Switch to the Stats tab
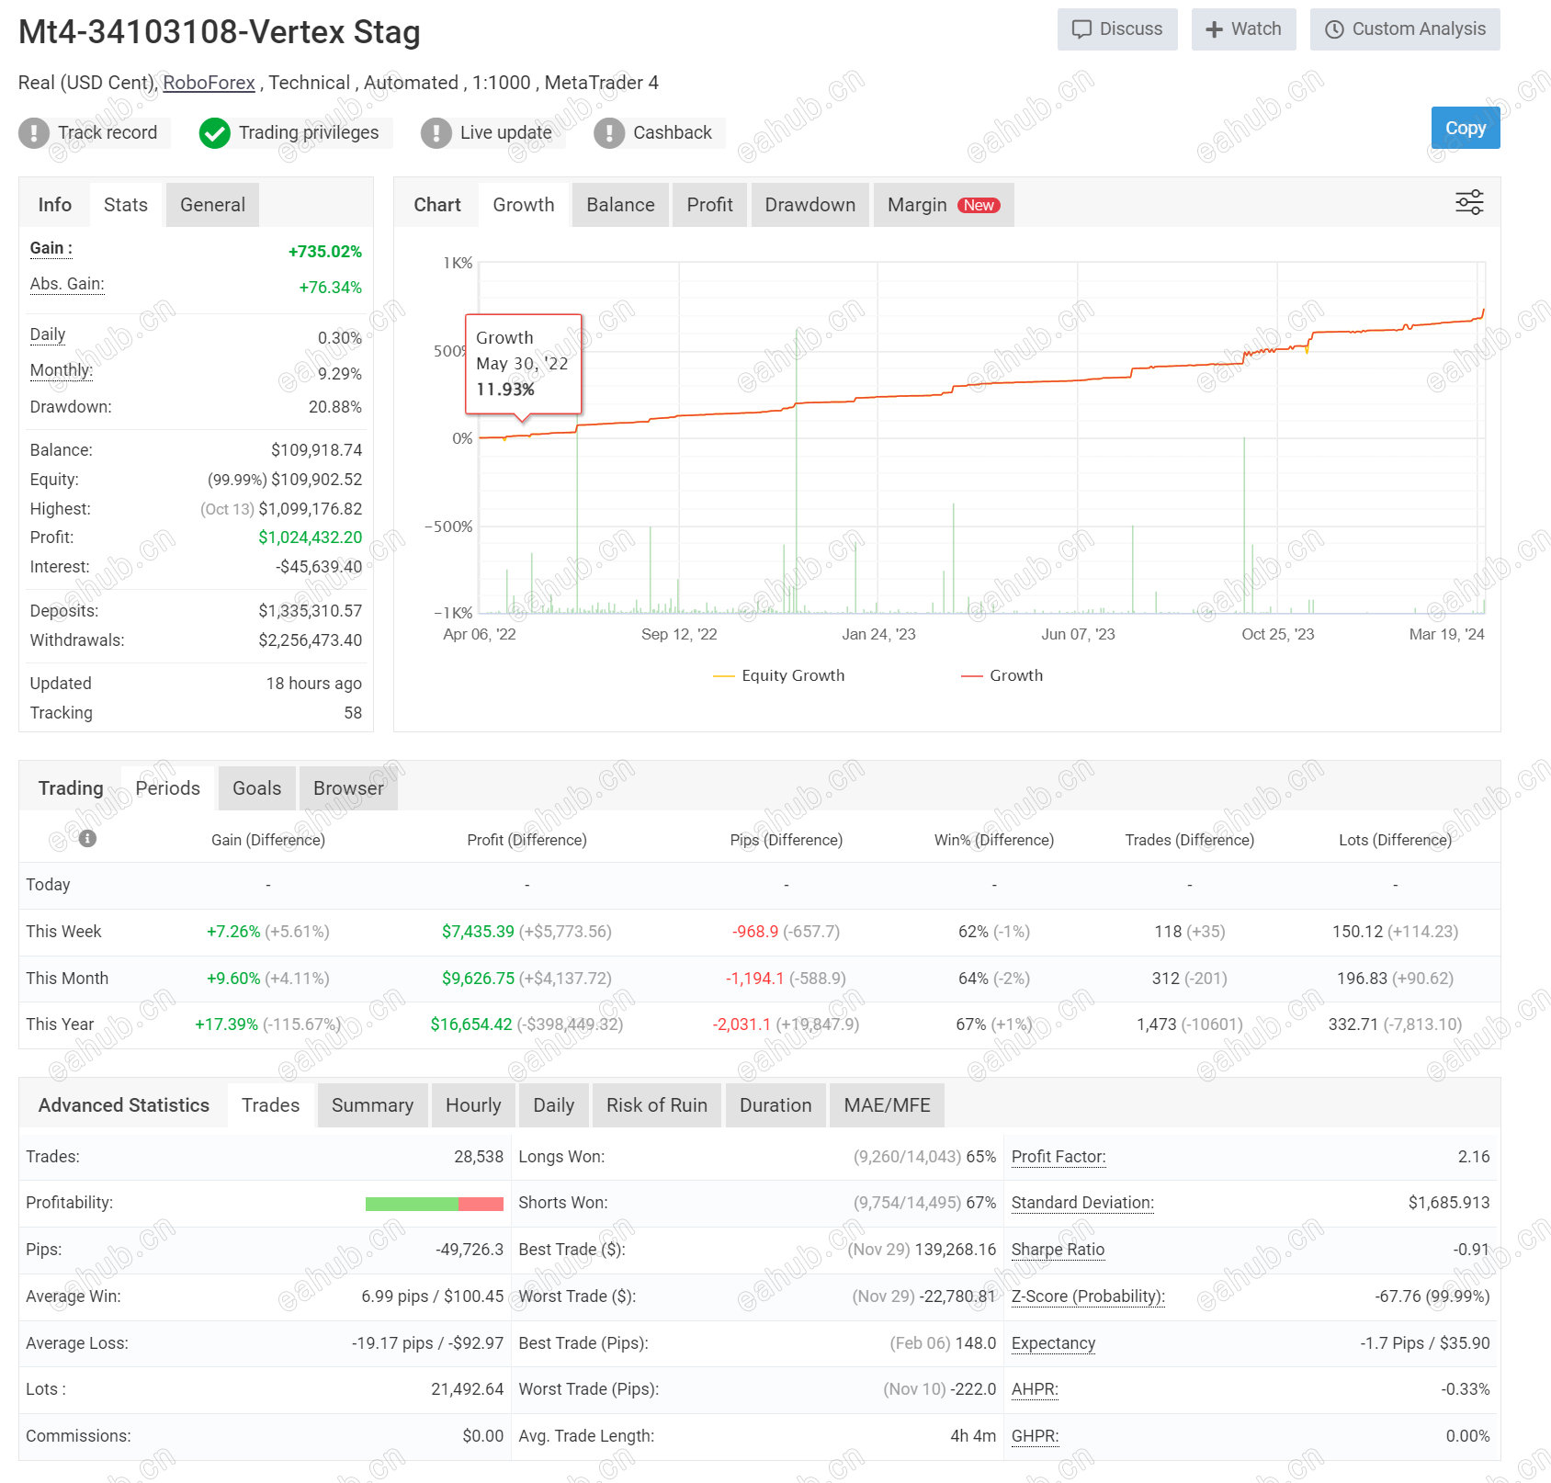 [x=126, y=205]
